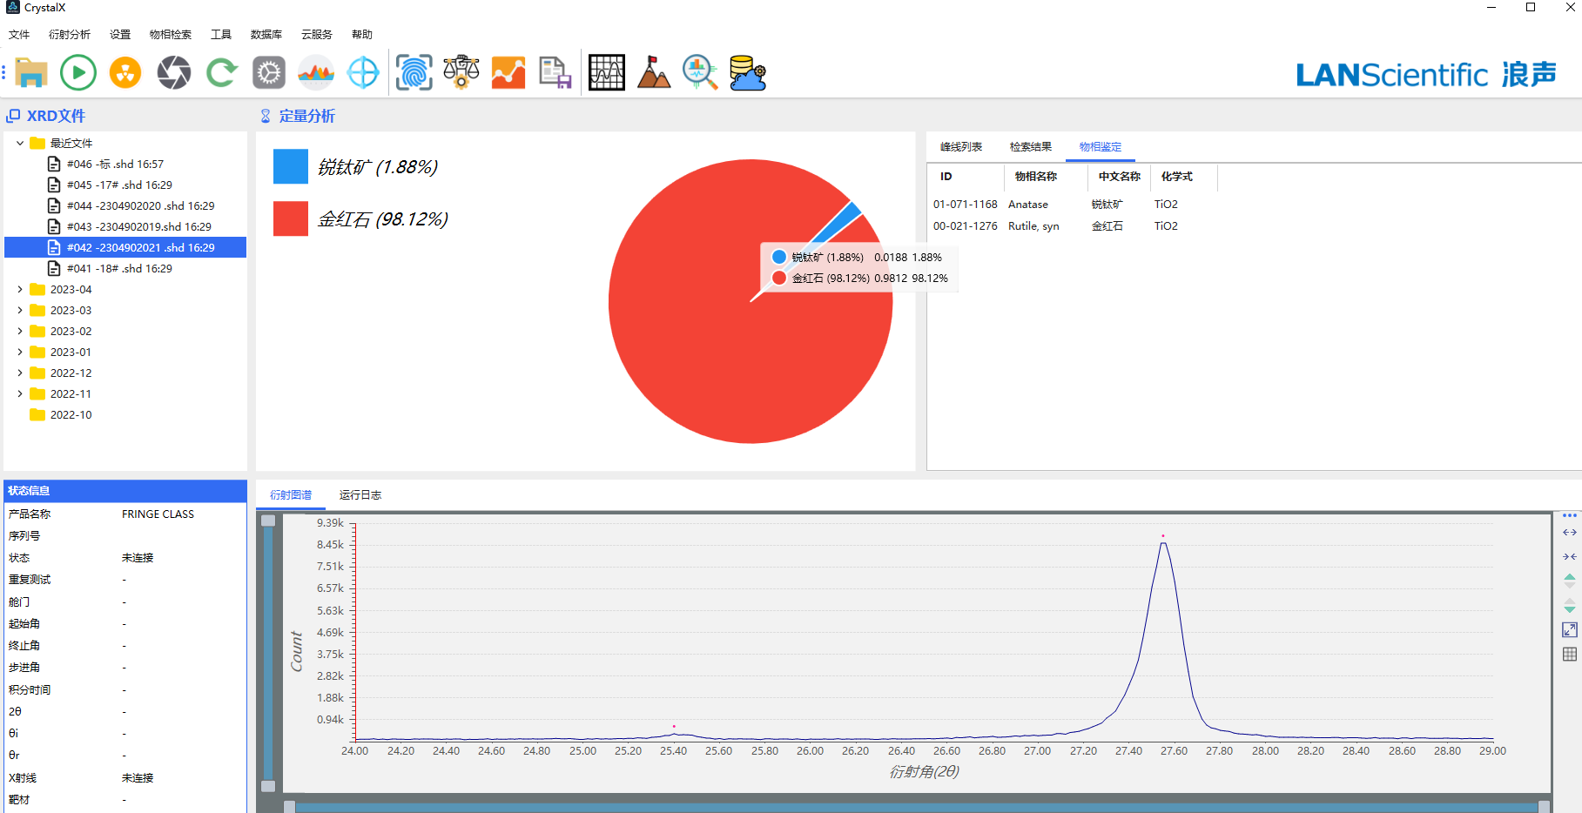
Task: Click the fingerprint phase search icon
Action: pos(414,73)
